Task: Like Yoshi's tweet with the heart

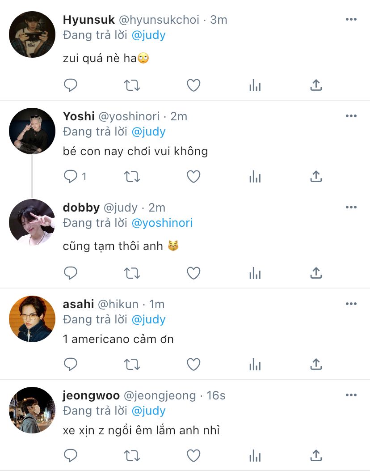Action: click(193, 177)
